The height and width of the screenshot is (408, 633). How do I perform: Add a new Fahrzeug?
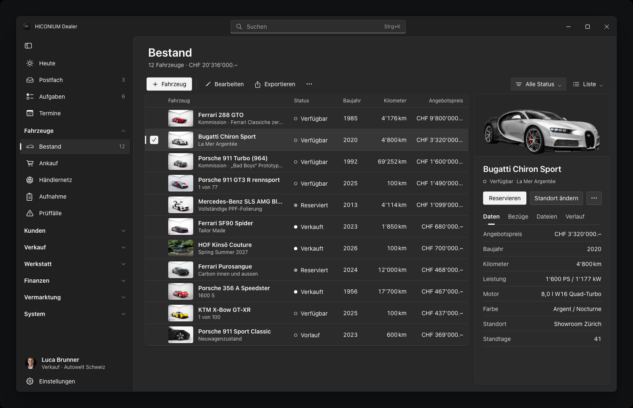point(169,84)
